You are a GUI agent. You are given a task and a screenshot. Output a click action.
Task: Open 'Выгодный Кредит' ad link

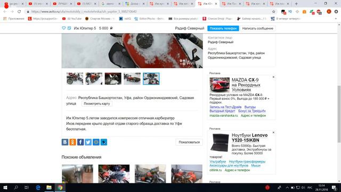222,111
